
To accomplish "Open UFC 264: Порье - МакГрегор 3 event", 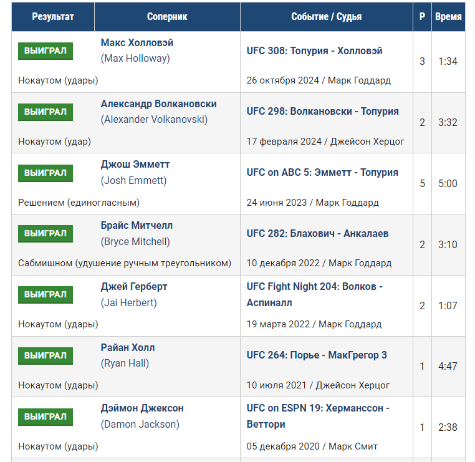I will (317, 355).
